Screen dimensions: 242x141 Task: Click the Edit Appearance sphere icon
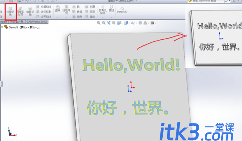click(x=140, y=23)
